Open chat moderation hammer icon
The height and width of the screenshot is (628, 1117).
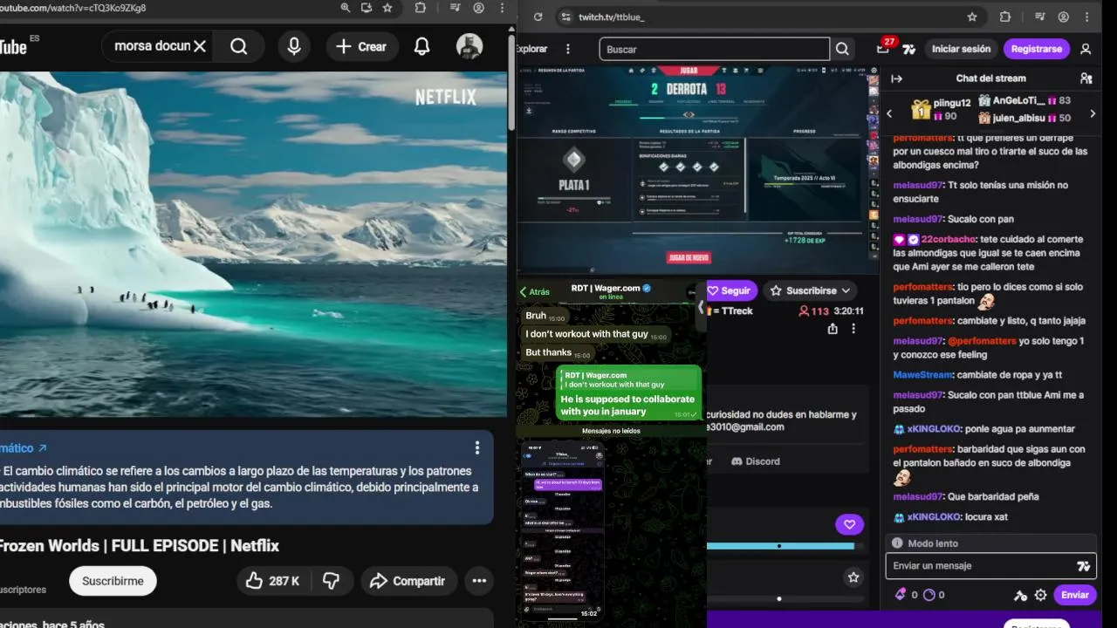point(1020,595)
